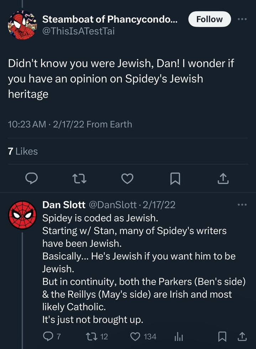The width and height of the screenshot is (256, 349).
Task: View analytics for Dan Slott's reply
Action: 178,336
